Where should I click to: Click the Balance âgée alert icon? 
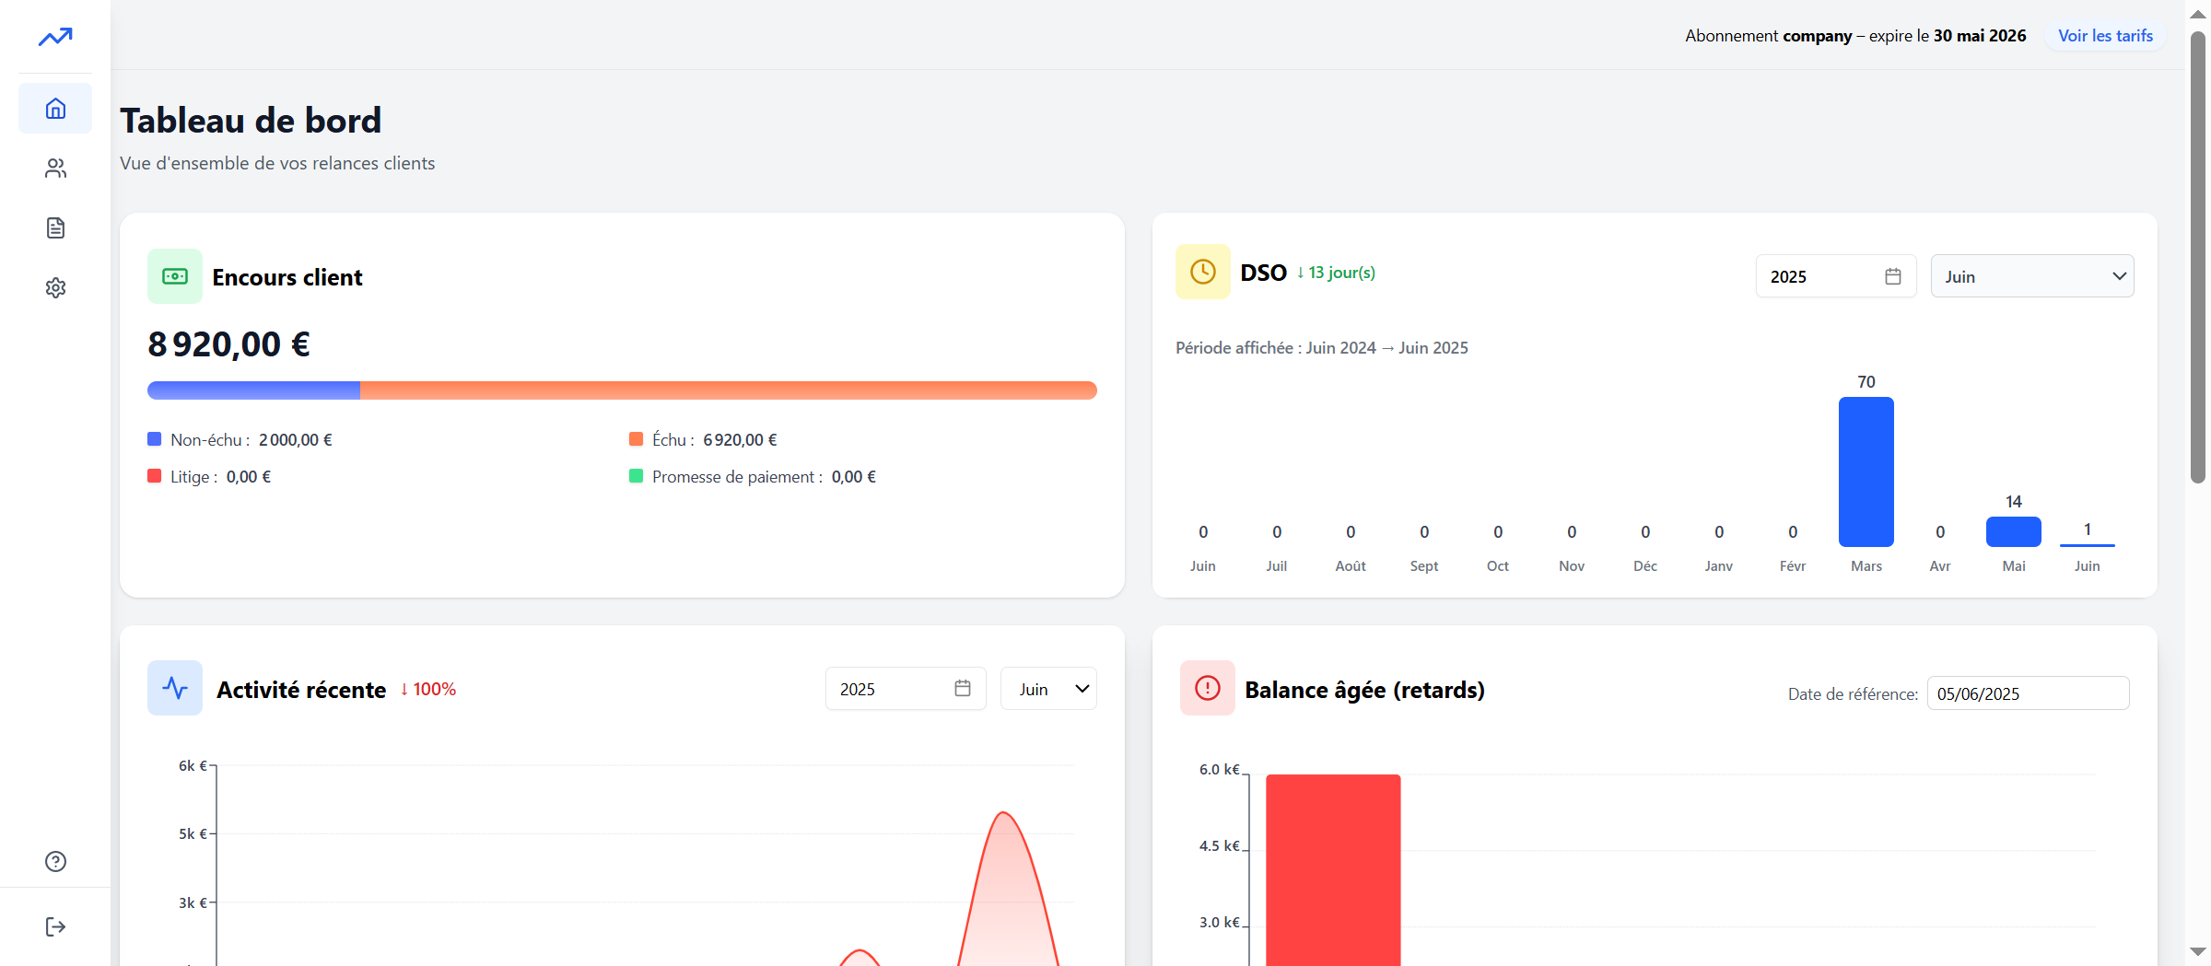[x=1208, y=688]
